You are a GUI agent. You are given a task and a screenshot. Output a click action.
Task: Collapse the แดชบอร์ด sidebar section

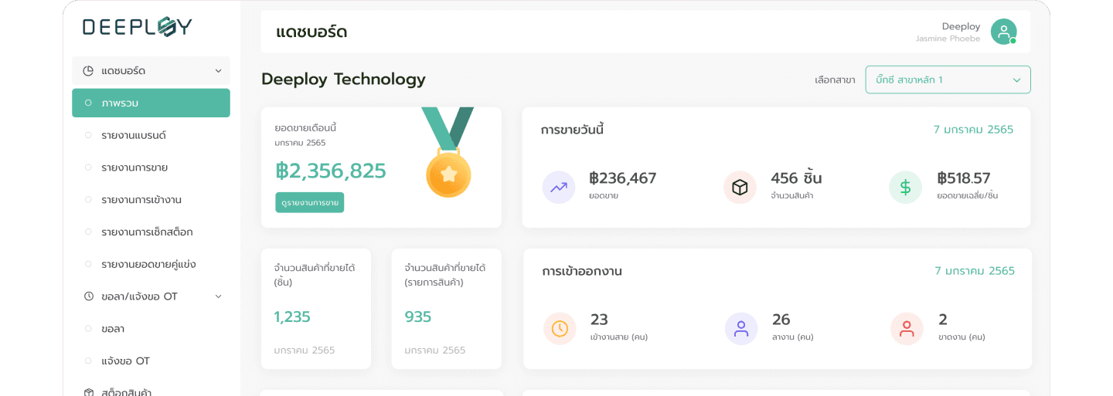coord(218,71)
